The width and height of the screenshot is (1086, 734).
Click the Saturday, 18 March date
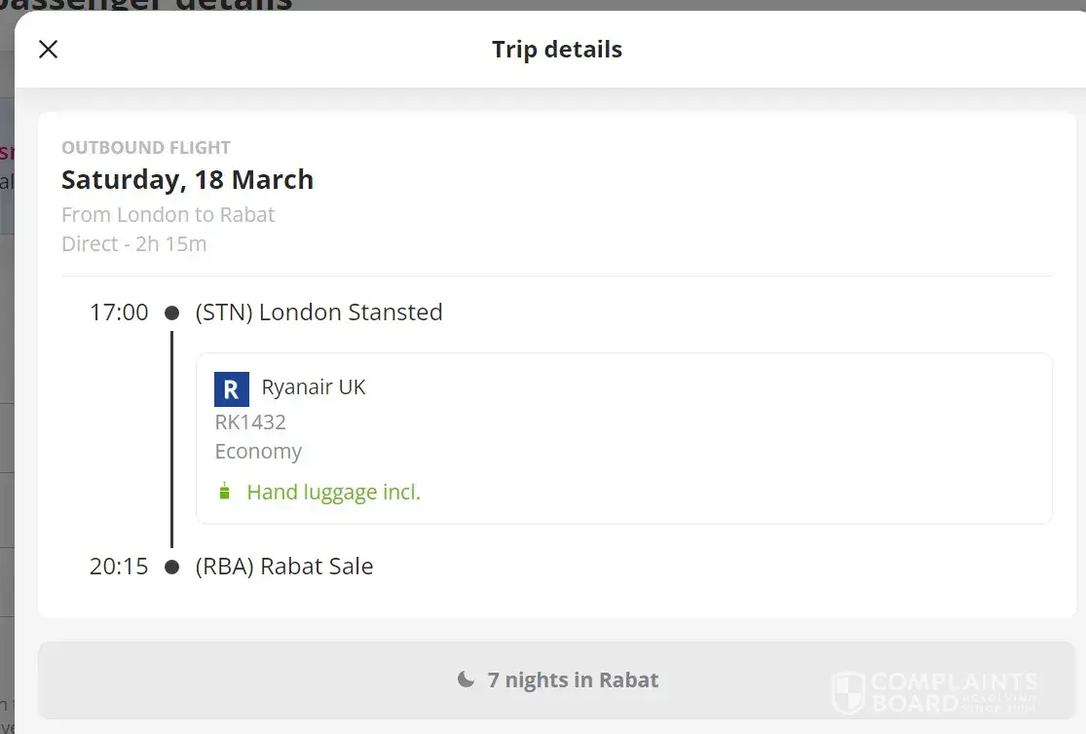click(x=187, y=180)
